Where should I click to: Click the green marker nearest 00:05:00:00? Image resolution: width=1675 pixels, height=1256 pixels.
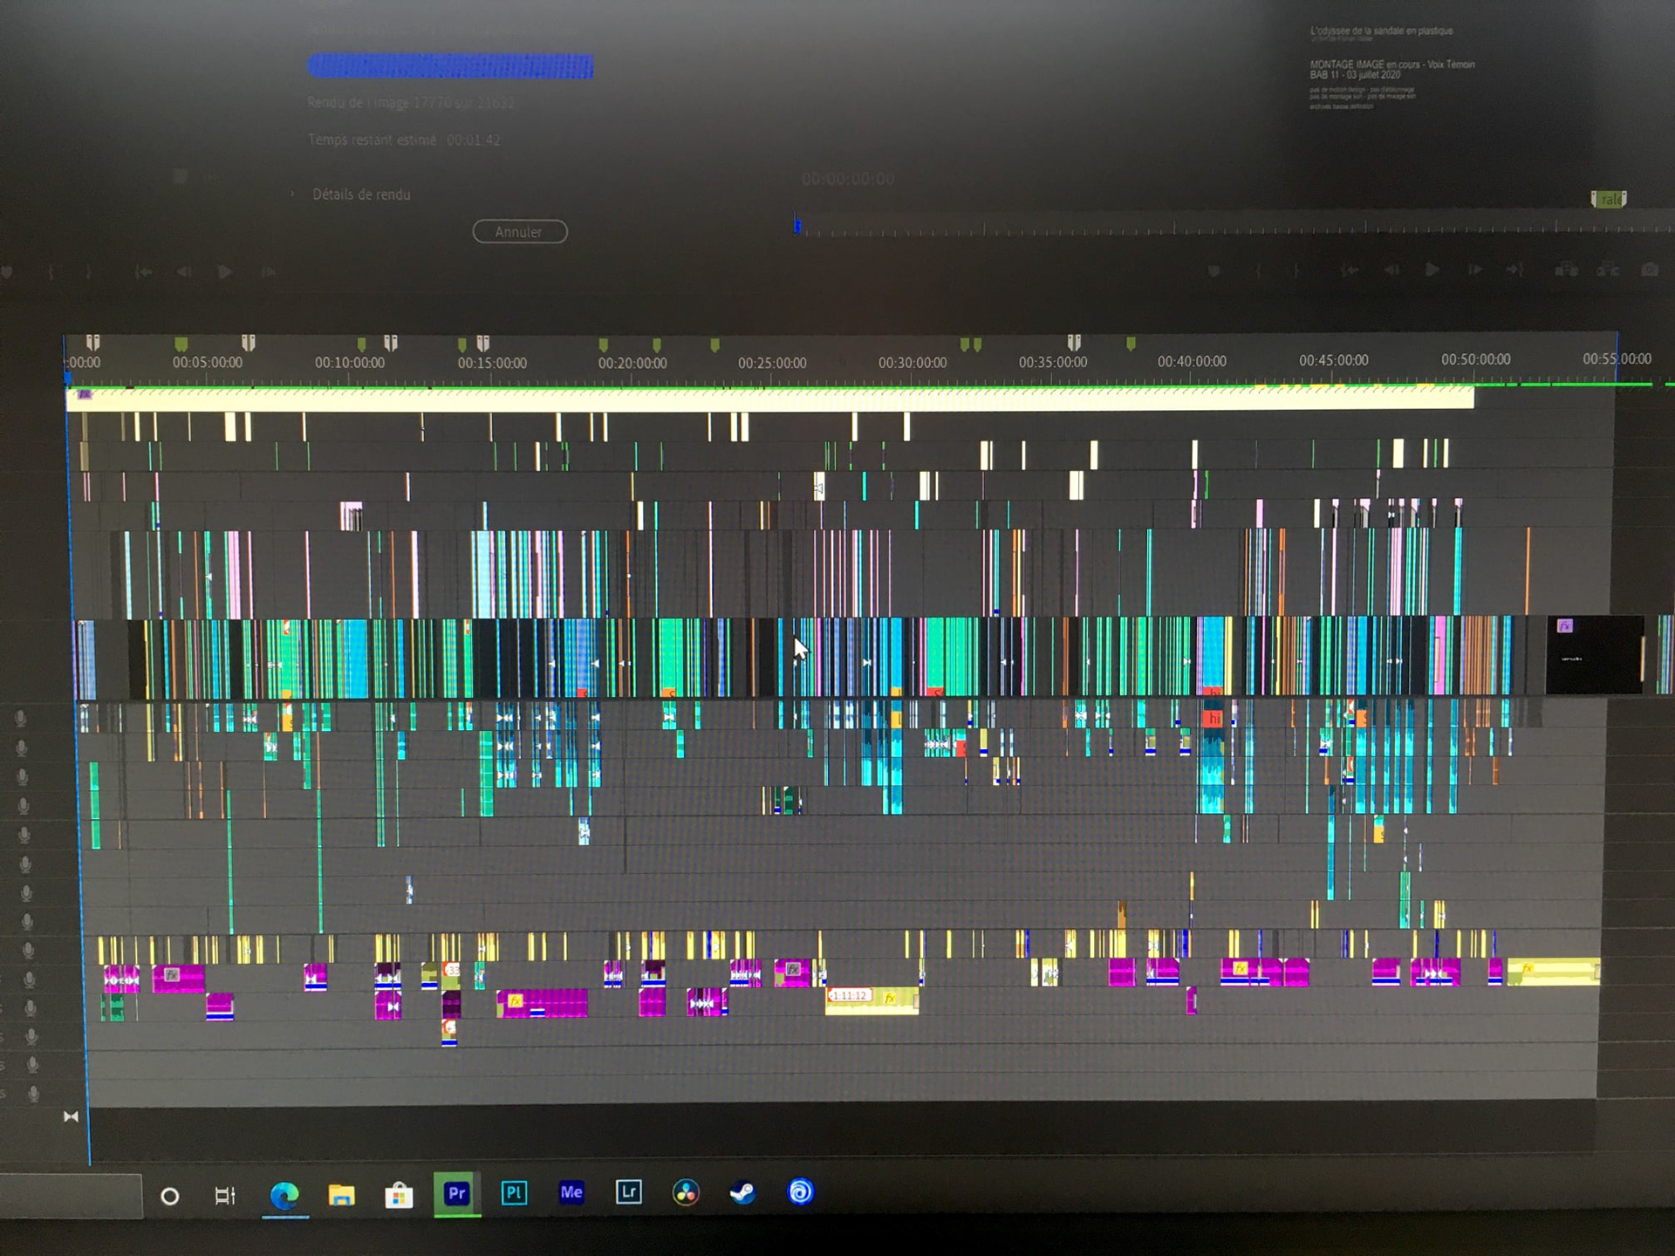181,343
